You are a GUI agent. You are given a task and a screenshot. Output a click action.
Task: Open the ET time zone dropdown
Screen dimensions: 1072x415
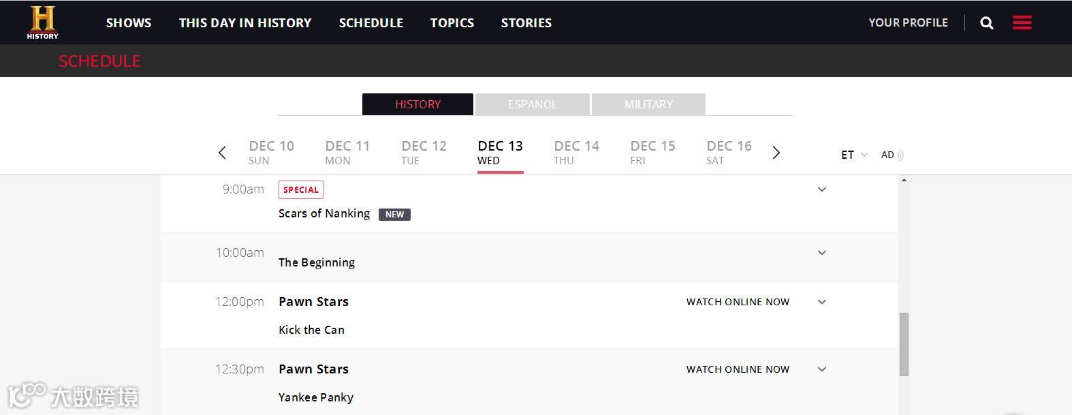pyautogui.click(x=854, y=155)
